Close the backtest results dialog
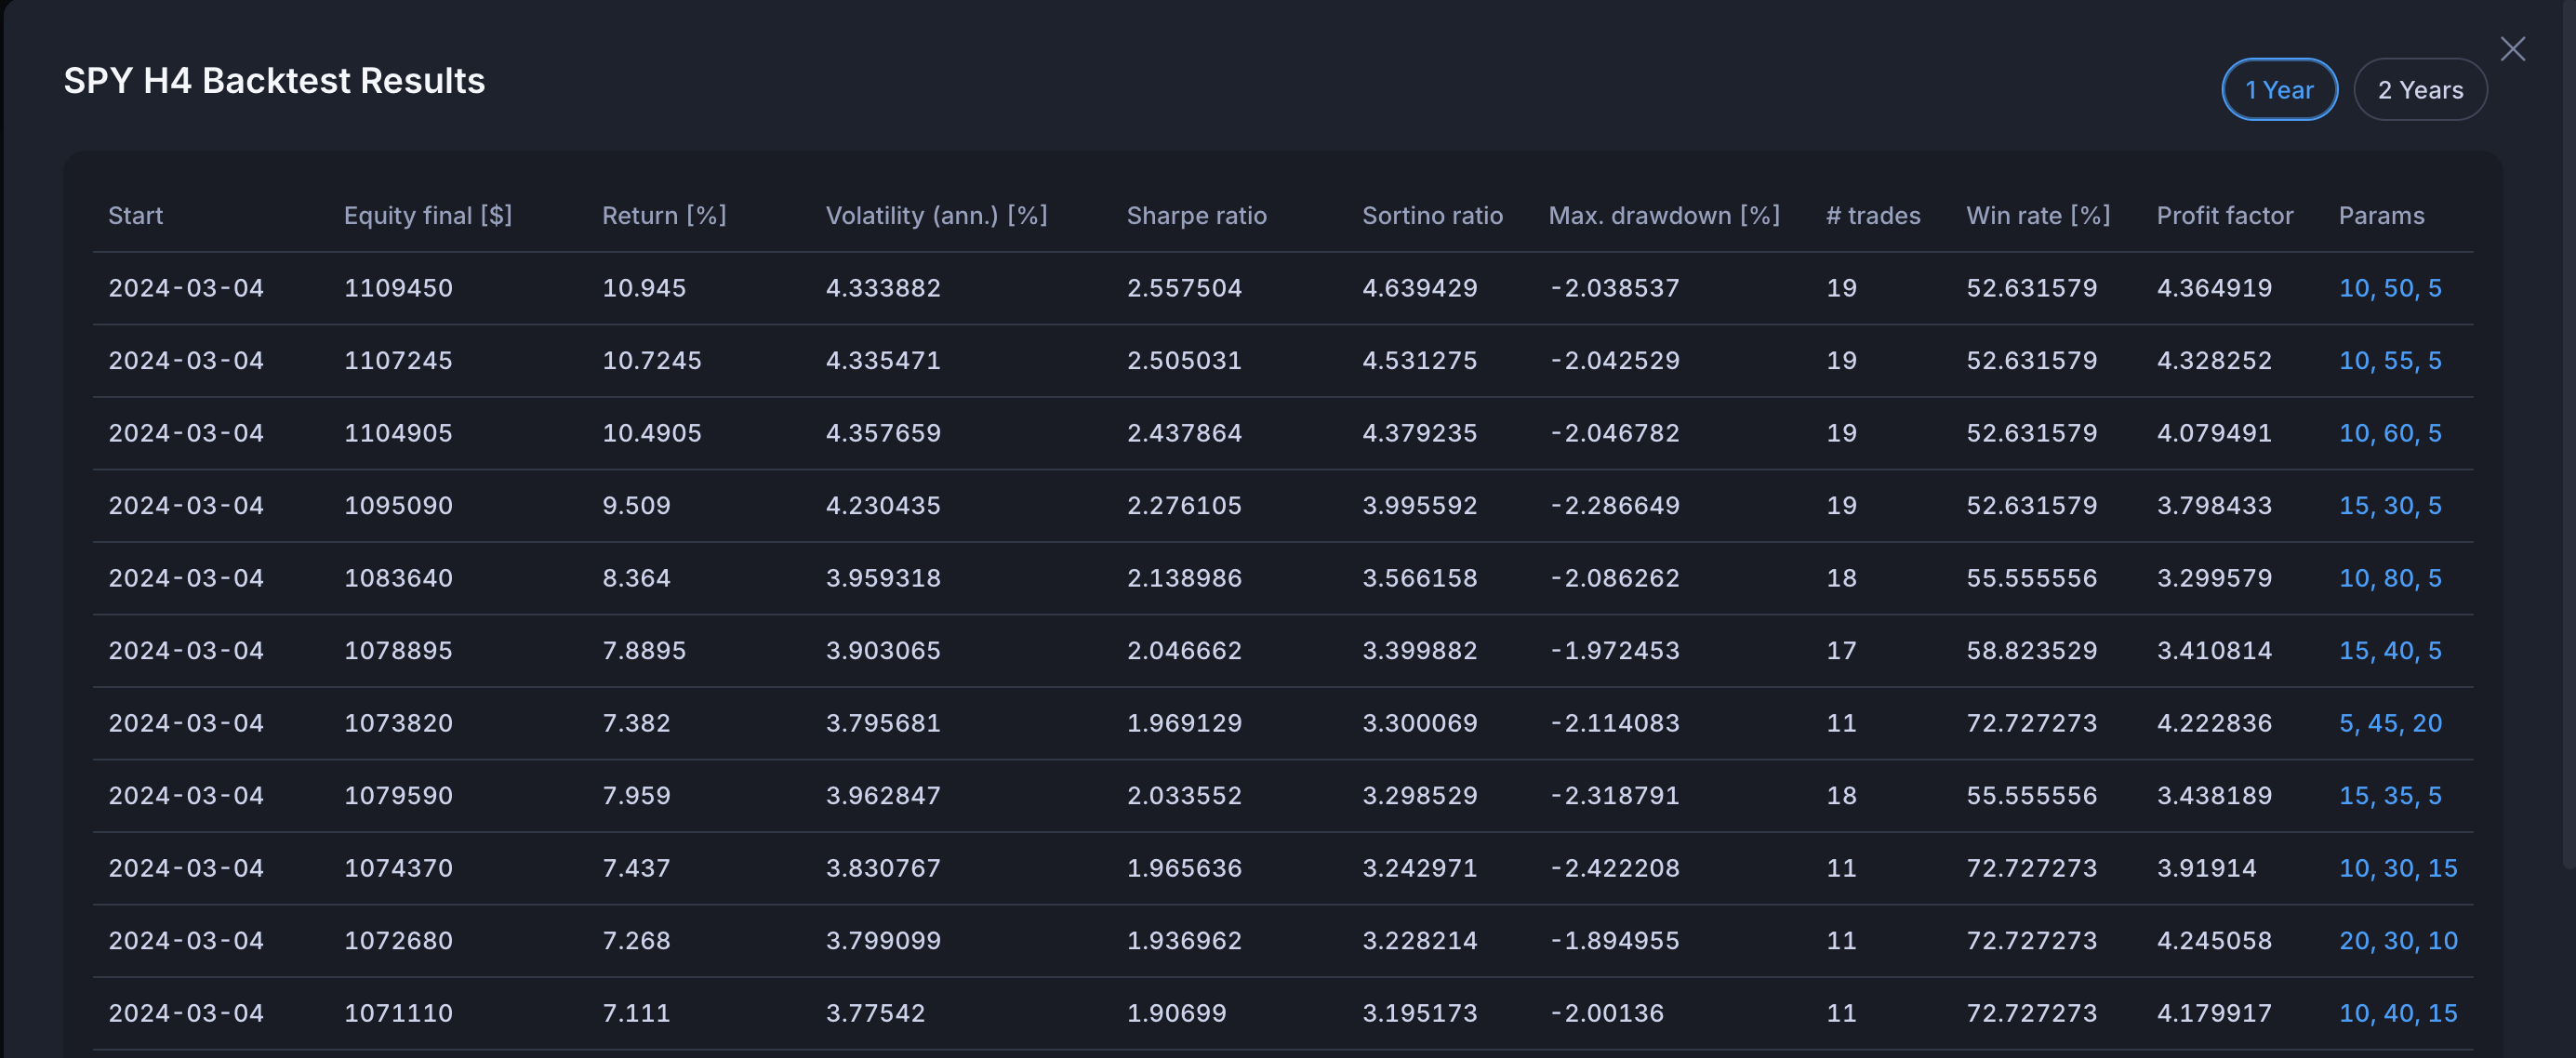This screenshot has height=1058, width=2576. (x=2512, y=49)
